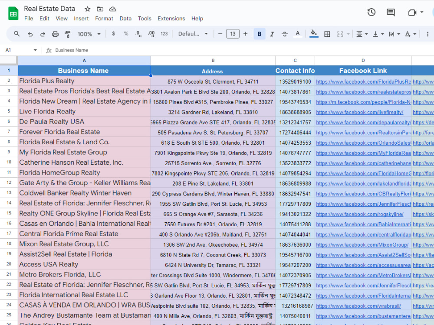Screen dimensions: 434x325
Task: Click the formula bar input
Action: click(243, 50)
